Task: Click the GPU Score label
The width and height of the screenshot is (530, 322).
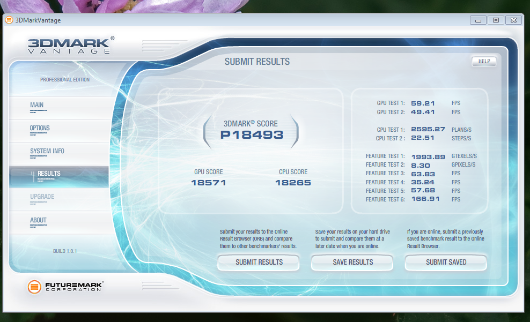Action: [209, 172]
